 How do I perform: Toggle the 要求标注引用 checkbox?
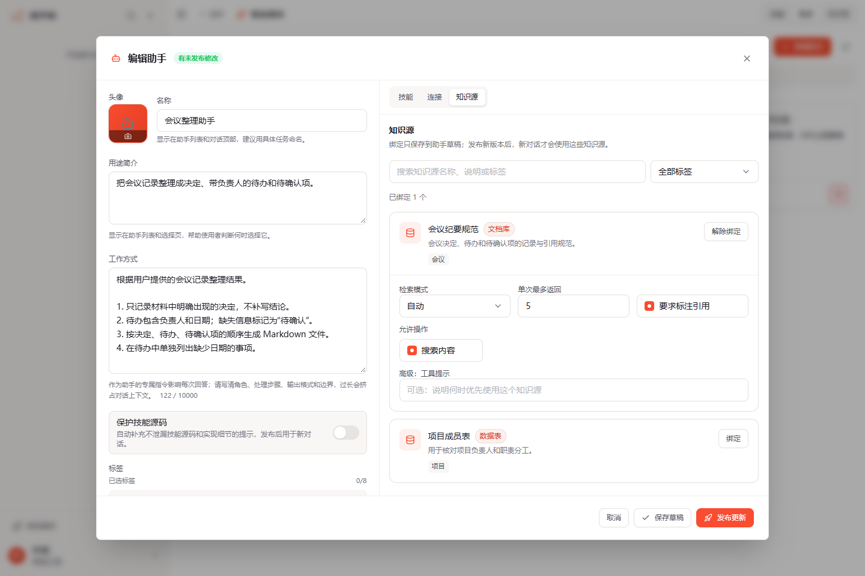coord(649,306)
